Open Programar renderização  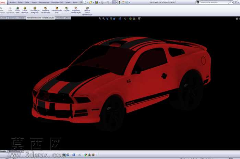pyautogui.click(x=76, y=10)
